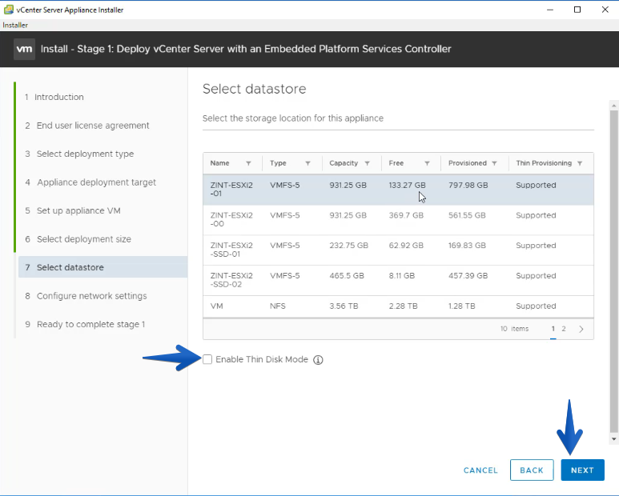Filter the Name column
The image size is (619, 496).
pos(248,163)
